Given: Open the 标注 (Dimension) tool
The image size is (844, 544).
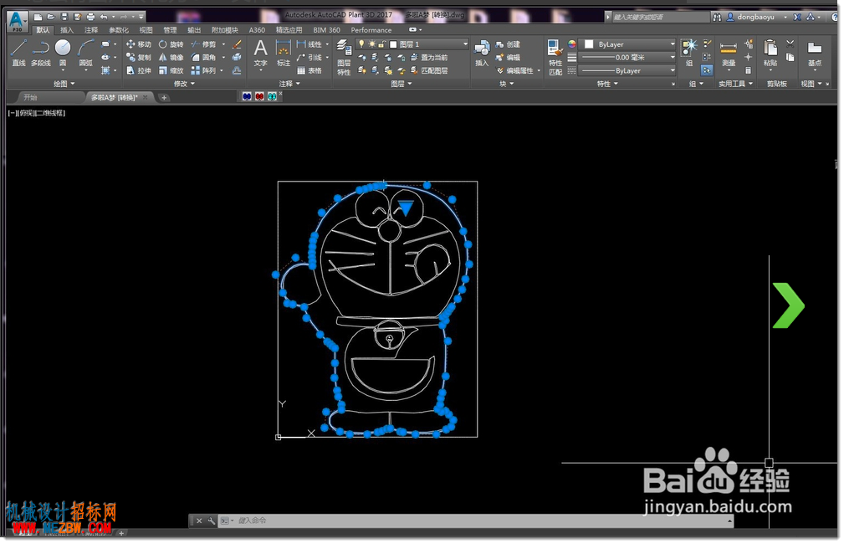Looking at the screenshot, I should point(284,53).
